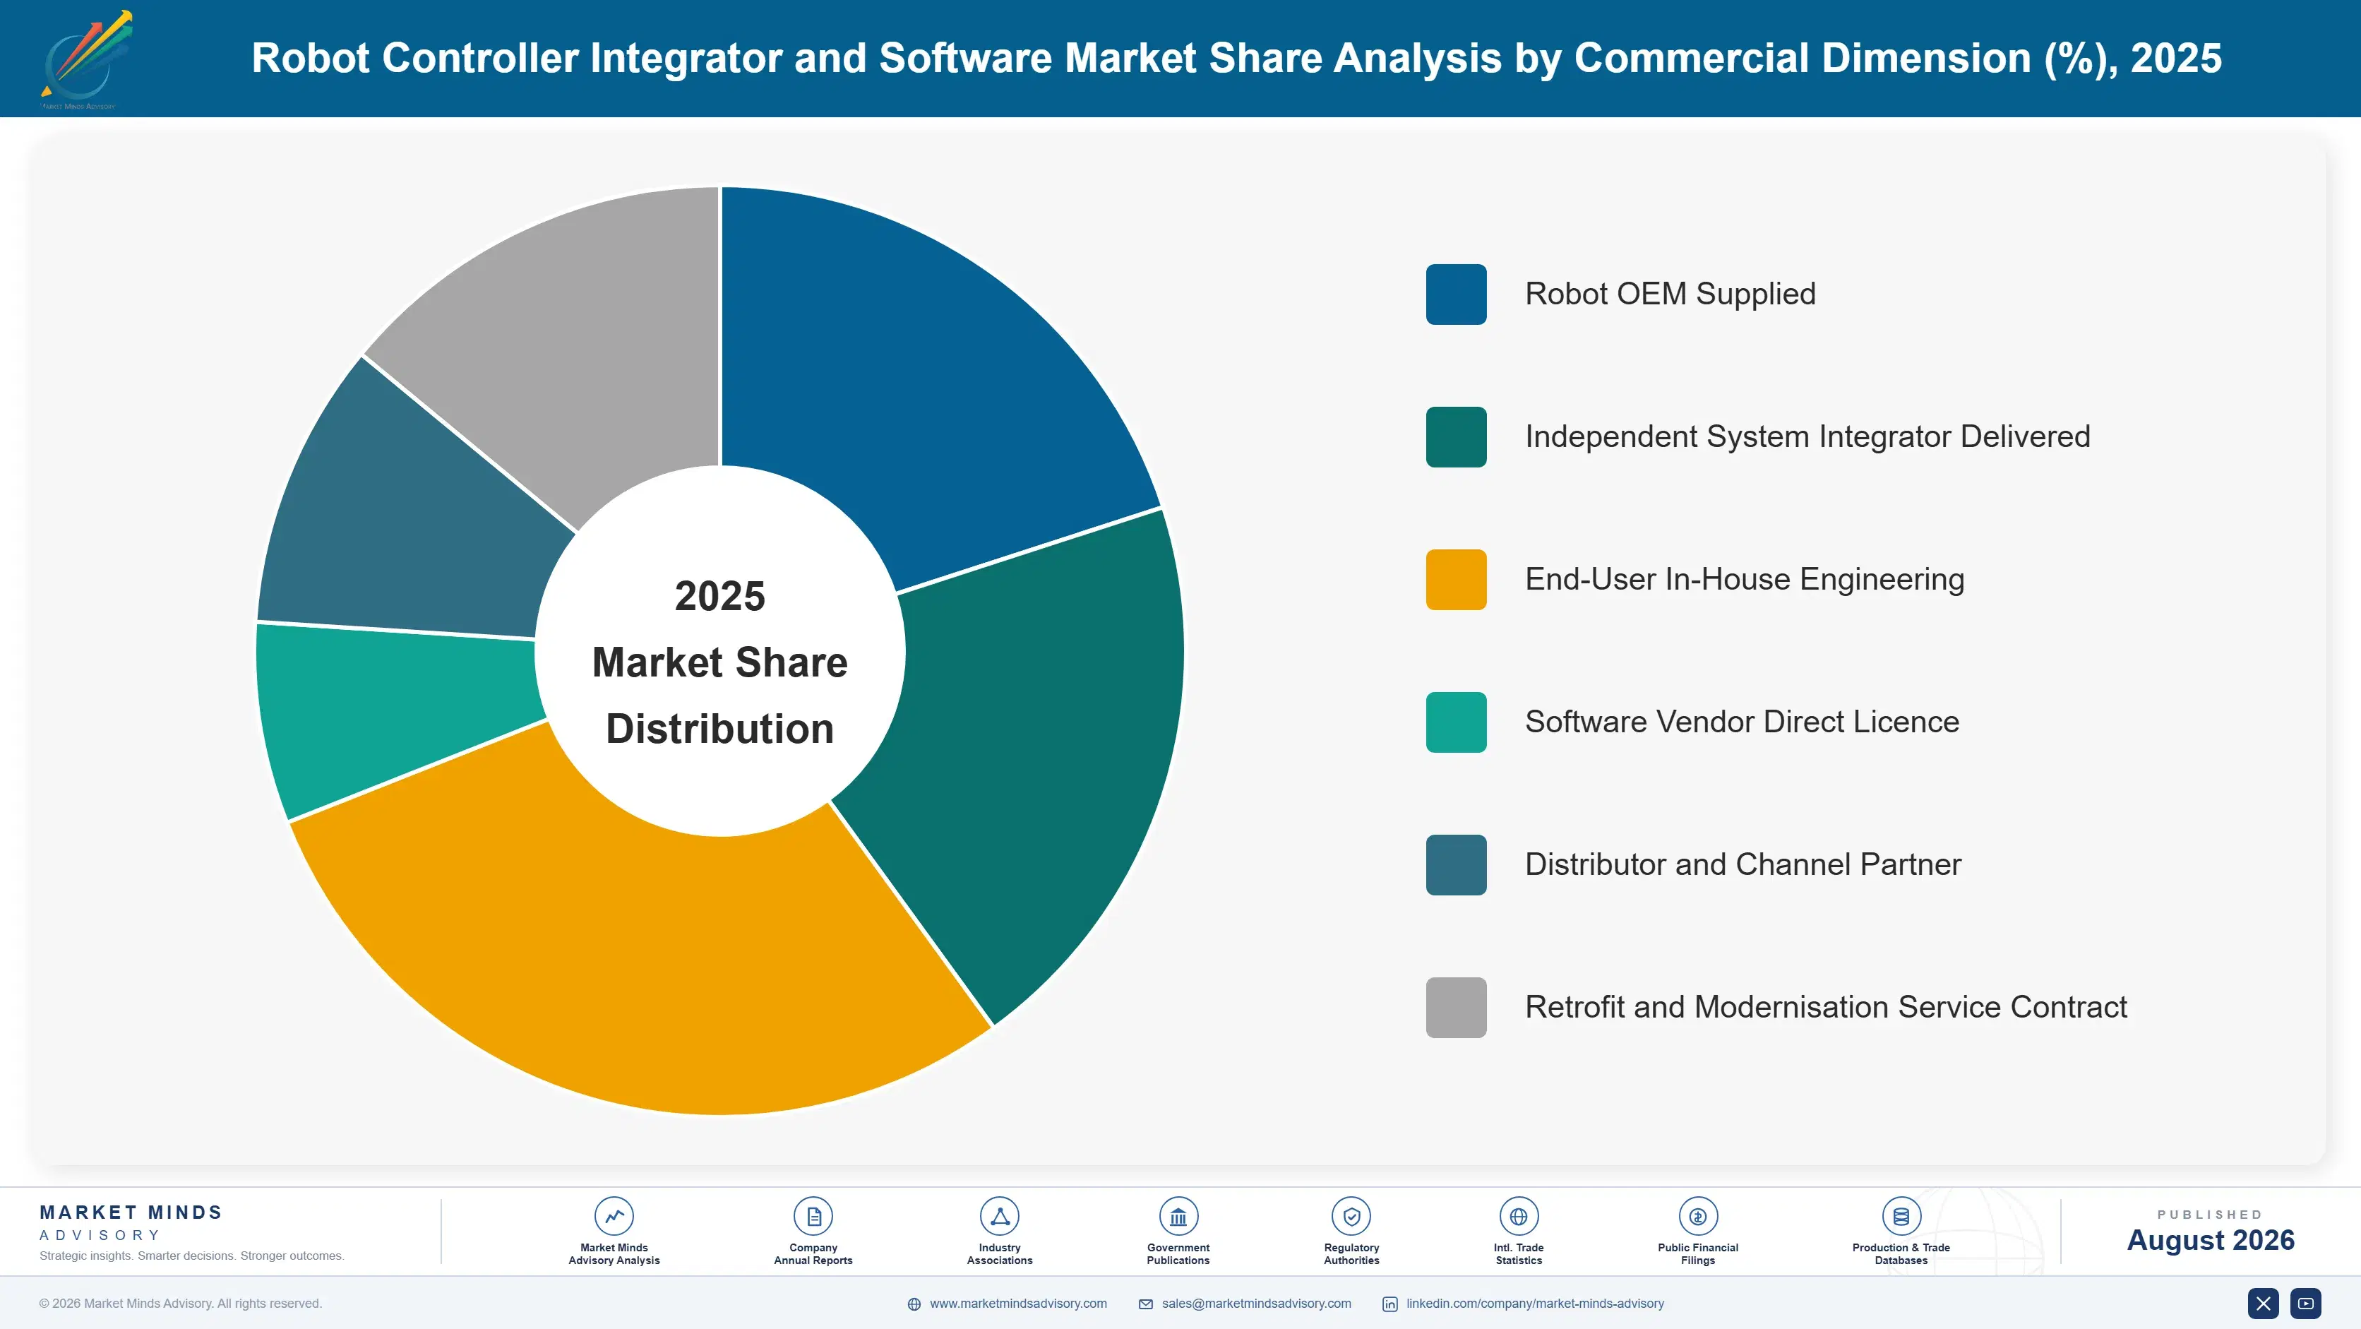Screen dimensions: 2361x1329
Task: Click the Company Annual Reports icon
Action: click(x=813, y=1216)
